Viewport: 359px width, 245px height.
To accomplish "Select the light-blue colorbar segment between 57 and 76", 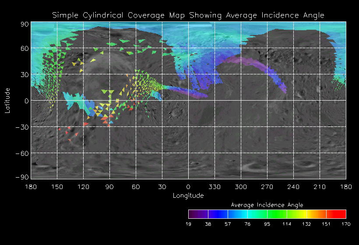I will click(238, 214).
